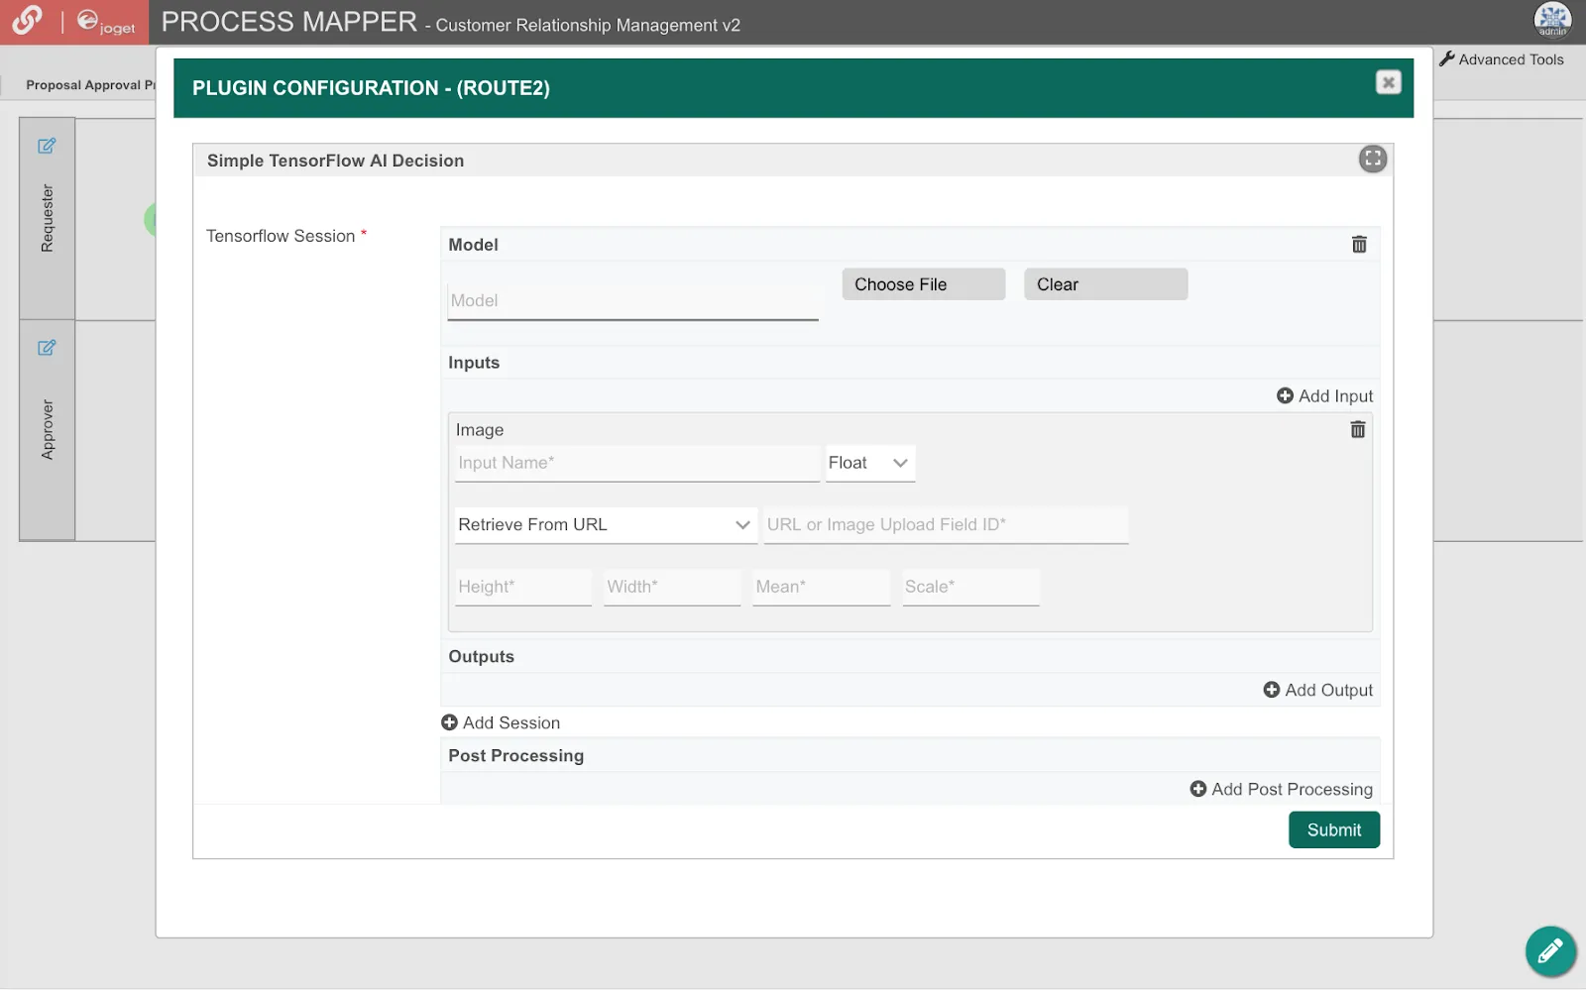Open the green pencil quick edit button
The height and width of the screenshot is (990, 1586).
point(1550,951)
